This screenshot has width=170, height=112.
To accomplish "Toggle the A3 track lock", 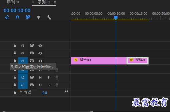I will 15,85.
